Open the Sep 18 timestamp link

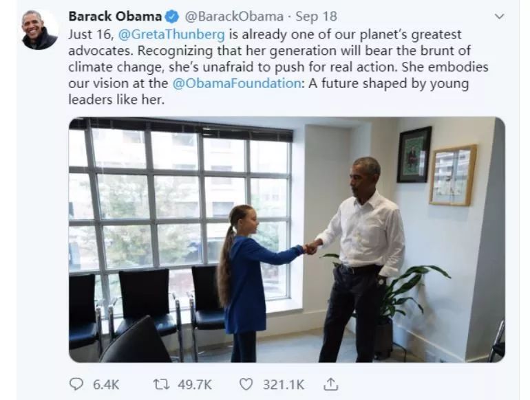[x=316, y=16]
